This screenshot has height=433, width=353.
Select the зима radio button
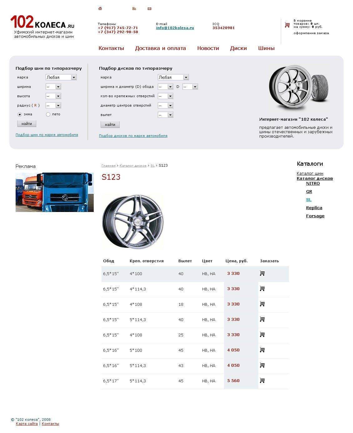click(x=20, y=114)
